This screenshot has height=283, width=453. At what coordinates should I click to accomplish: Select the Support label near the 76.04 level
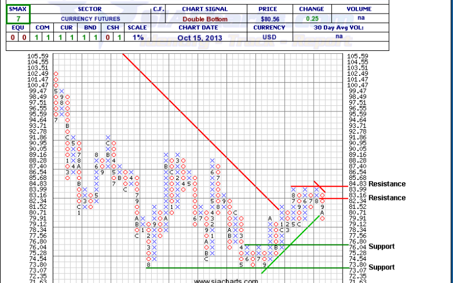(x=381, y=247)
